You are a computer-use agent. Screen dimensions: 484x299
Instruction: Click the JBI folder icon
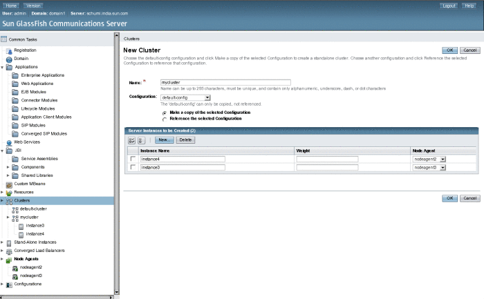point(9,151)
